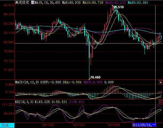The height and width of the screenshot is (128, 163).
Task: Click the 78.722 price axis label
Action: pos(9,61)
